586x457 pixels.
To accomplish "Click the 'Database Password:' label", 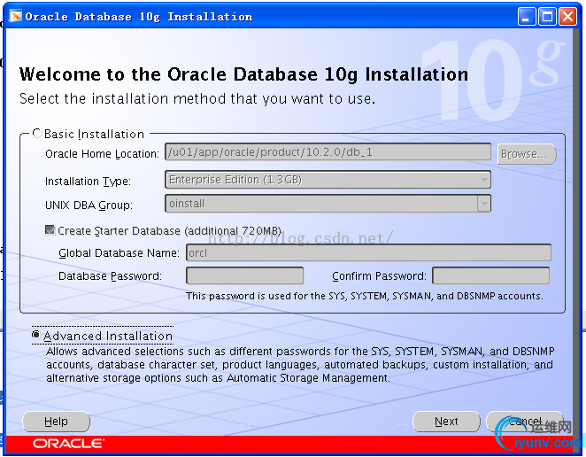I will pos(111,276).
